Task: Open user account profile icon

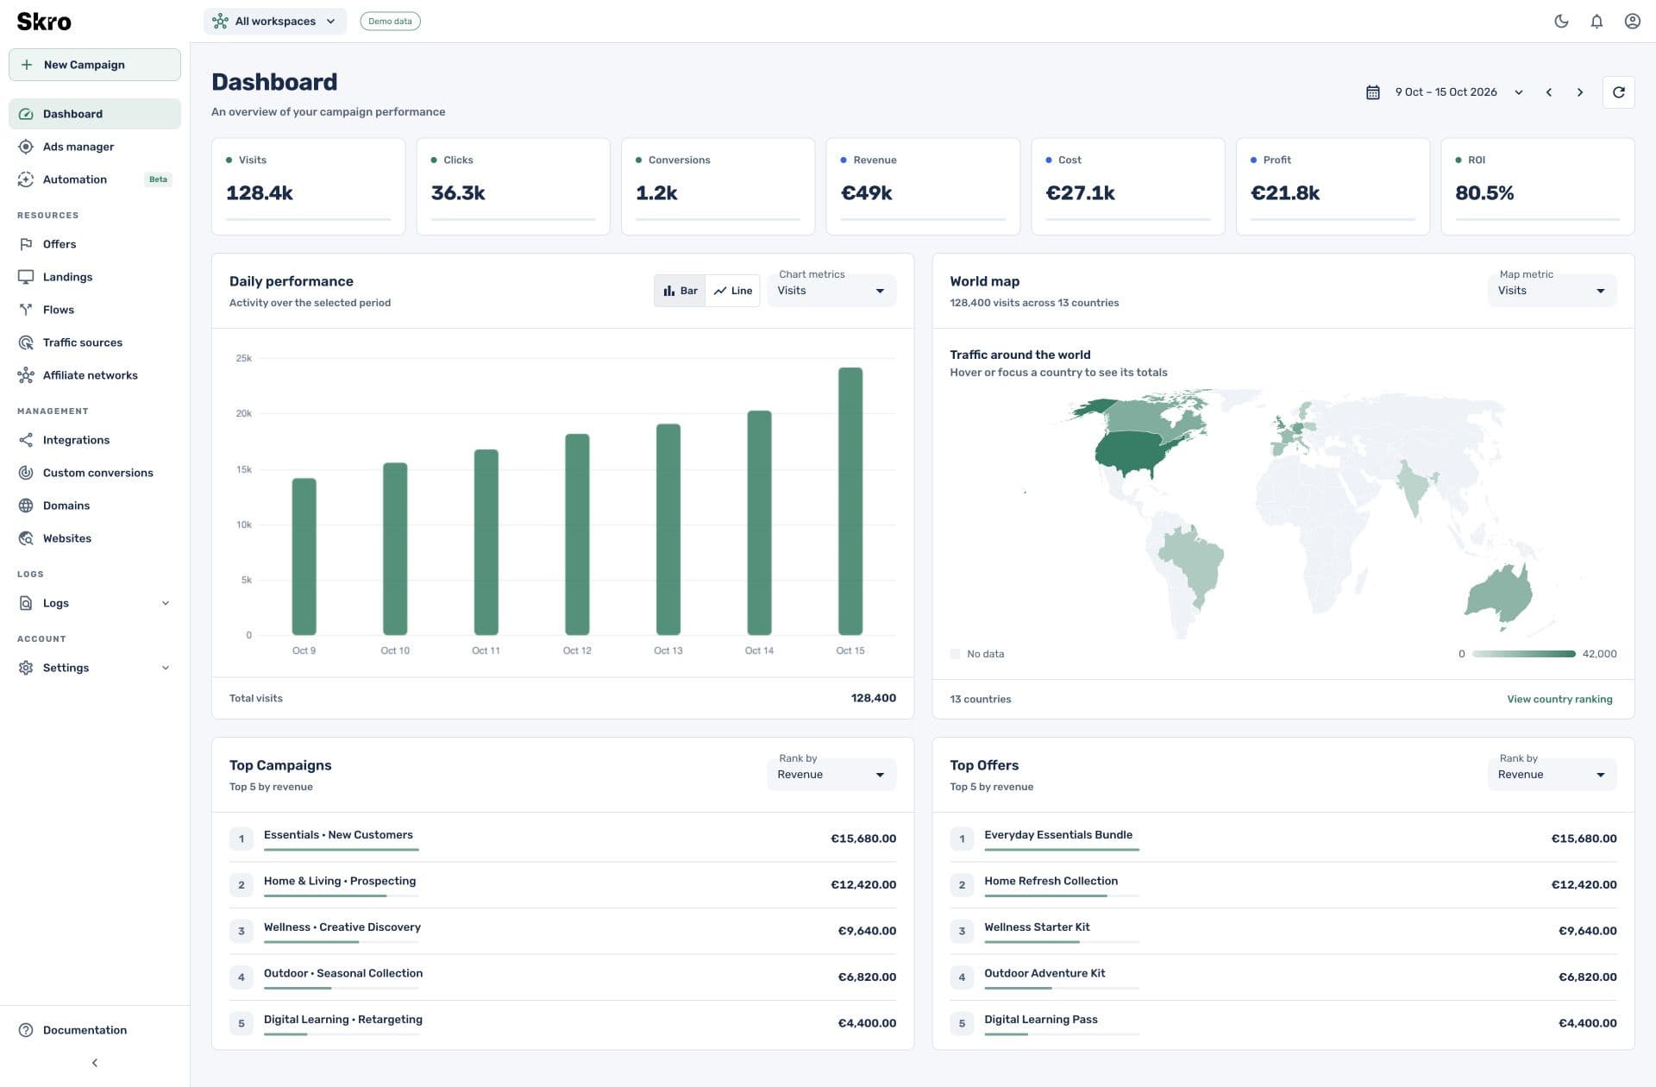Action: click(1632, 22)
